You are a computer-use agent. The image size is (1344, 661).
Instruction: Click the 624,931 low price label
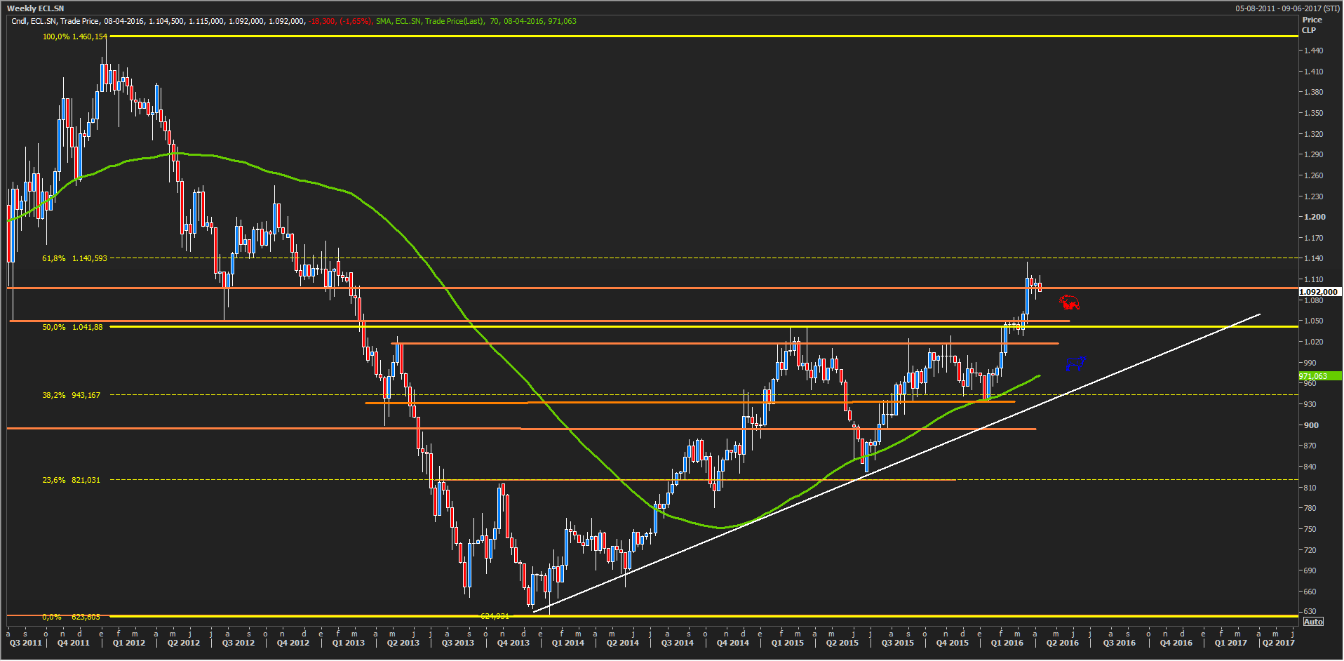(x=495, y=616)
